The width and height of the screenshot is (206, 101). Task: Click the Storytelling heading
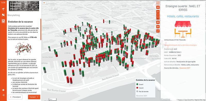pyautogui.click(x=14, y=15)
